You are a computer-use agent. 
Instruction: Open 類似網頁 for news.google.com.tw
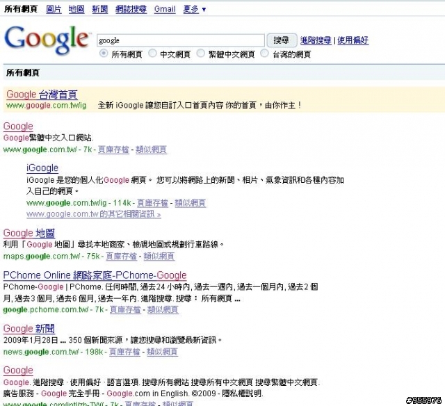[x=162, y=352]
